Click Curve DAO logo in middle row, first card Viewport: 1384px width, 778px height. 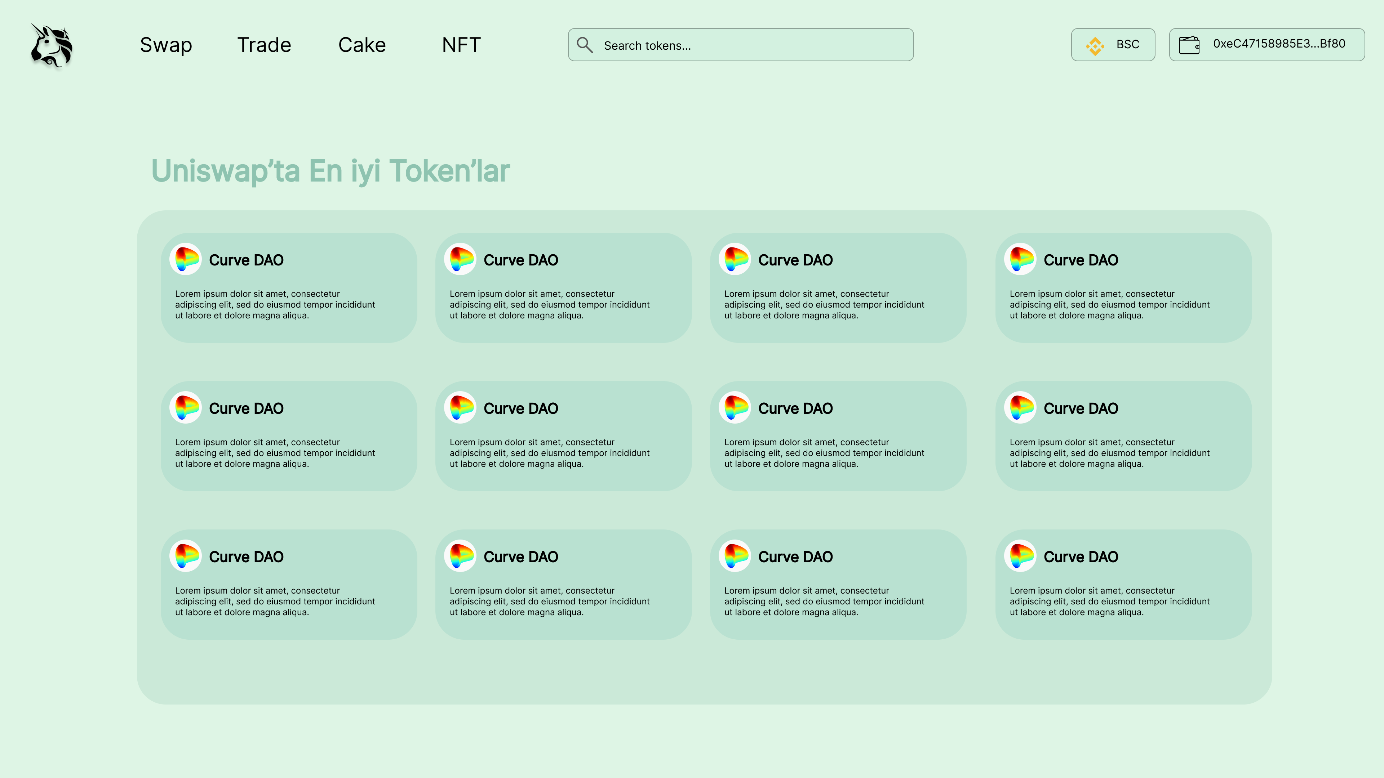185,407
